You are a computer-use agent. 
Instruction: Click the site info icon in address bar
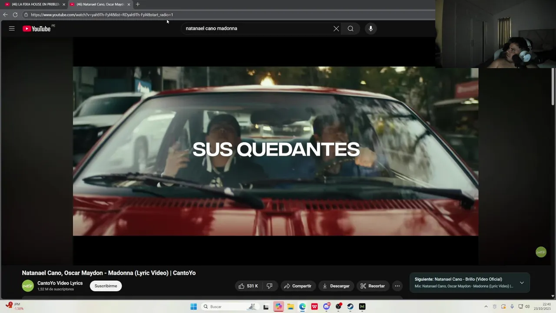[x=26, y=15]
